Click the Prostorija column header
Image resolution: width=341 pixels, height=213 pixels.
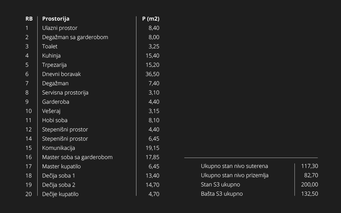point(56,19)
